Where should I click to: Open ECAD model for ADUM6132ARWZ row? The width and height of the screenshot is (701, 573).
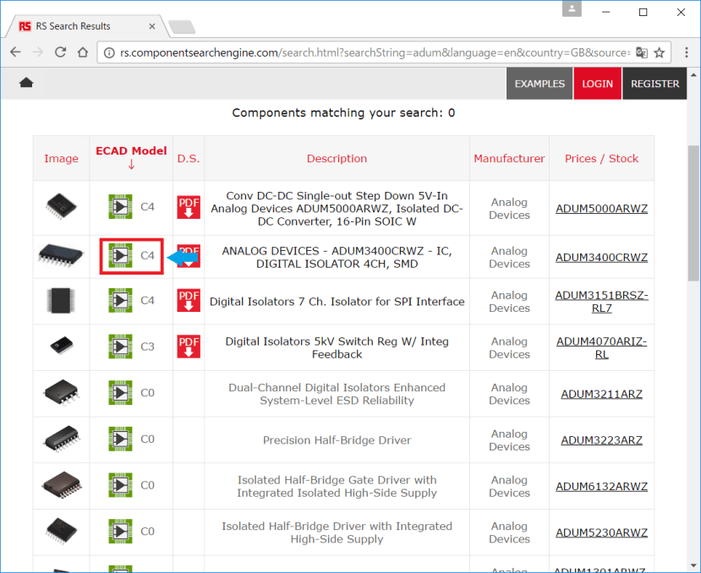coord(120,485)
